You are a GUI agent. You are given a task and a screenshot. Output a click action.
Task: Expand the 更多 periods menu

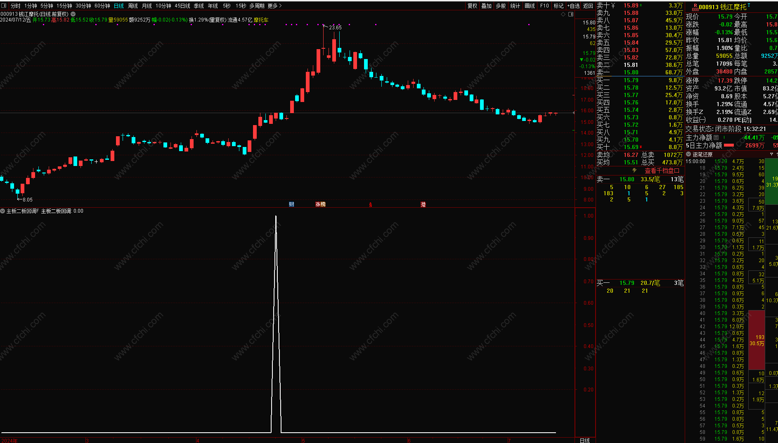pos(274,6)
